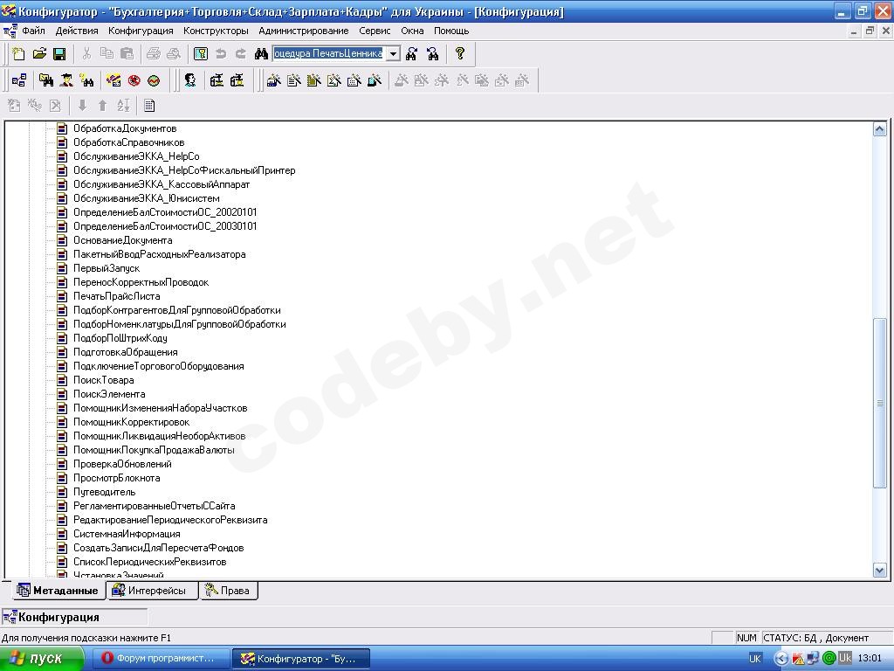Click the binoculars Find icon left of the search box

261,54
